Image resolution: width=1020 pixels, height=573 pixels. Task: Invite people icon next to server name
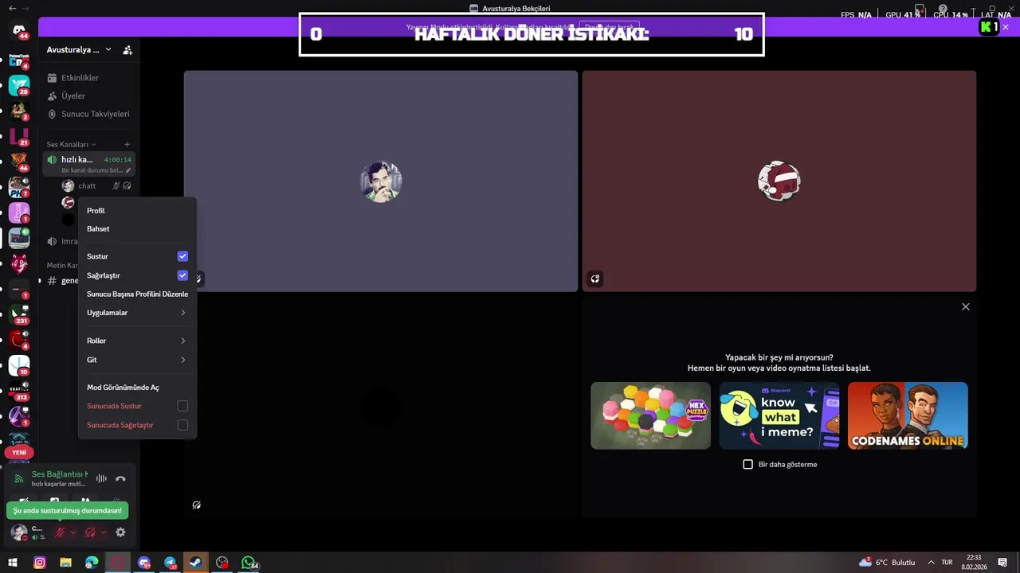[127, 50]
